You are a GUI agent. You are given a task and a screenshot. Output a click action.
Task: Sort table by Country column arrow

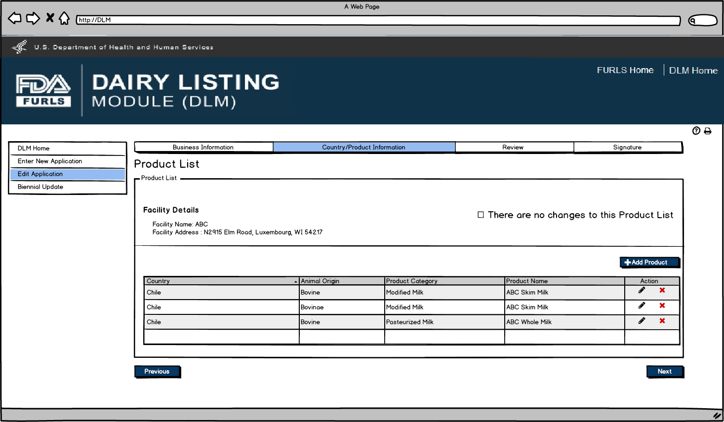click(296, 281)
